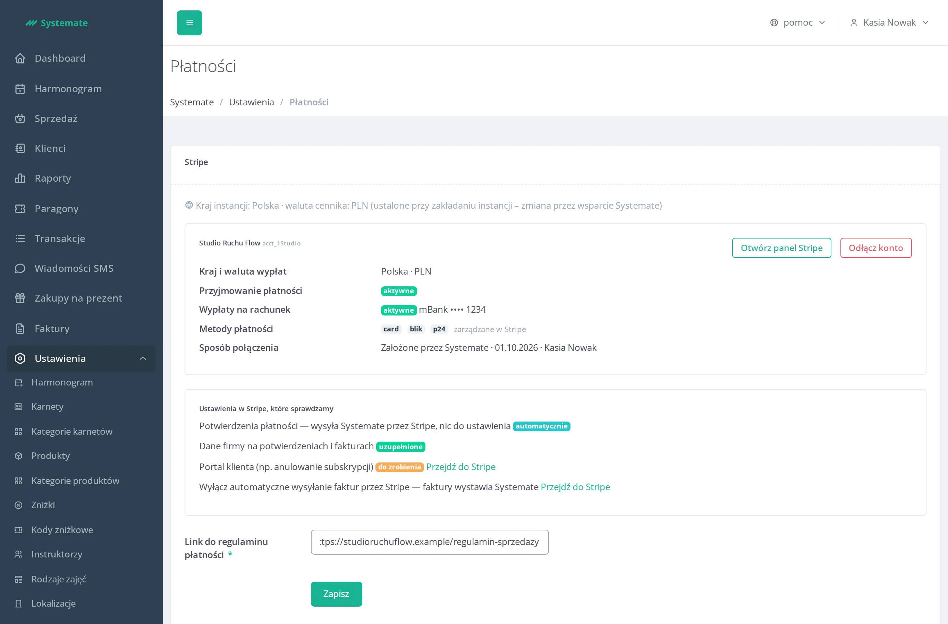Click the Klienci contacts icon
948x624 pixels.
[x=20, y=148]
